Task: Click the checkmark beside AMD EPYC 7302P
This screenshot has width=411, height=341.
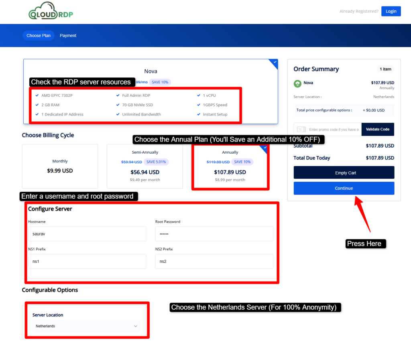Action: pos(37,95)
